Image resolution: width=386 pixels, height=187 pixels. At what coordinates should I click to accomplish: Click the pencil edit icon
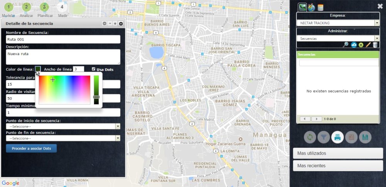point(368,45)
